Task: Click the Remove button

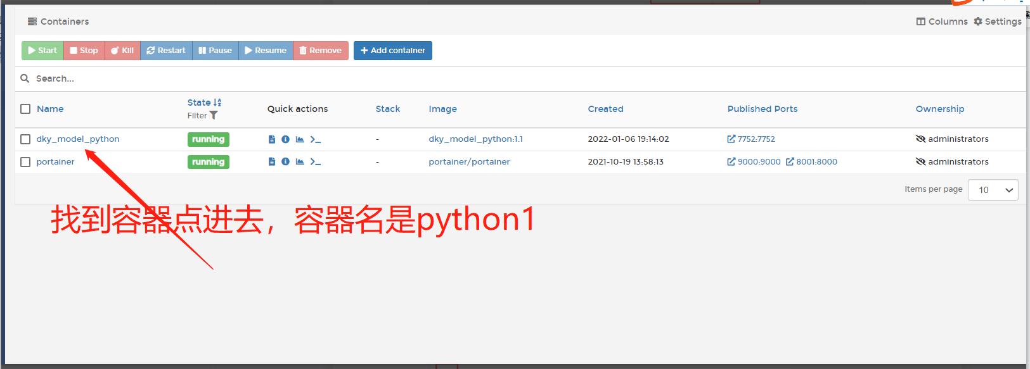Action: coord(321,51)
